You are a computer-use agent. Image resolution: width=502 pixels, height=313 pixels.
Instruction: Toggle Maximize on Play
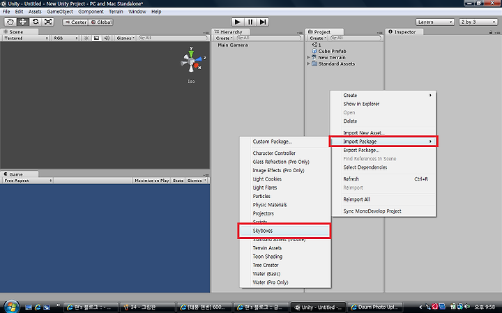tap(151, 181)
